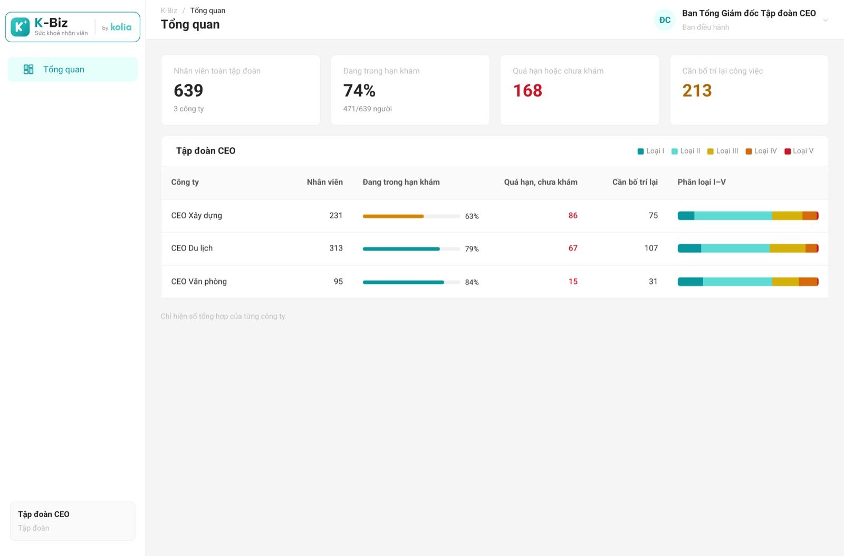Click CEO Văn phòng classification stacked bar
Image resolution: width=844 pixels, height=556 pixels.
coord(748,282)
